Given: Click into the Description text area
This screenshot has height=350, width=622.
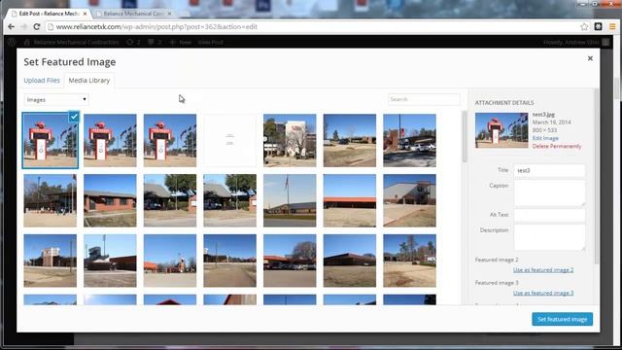Looking at the screenshot, I should coord(549,237).
